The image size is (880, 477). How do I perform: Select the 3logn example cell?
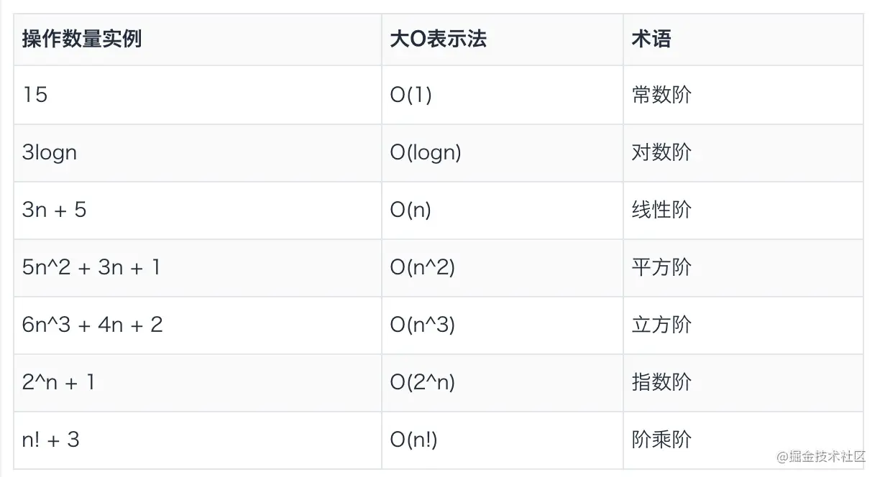coord(198,153)
